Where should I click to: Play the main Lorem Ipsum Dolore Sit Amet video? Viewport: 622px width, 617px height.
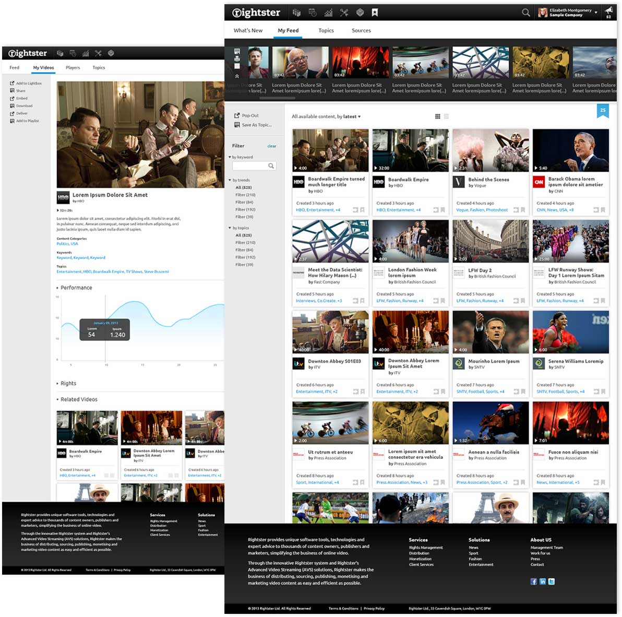click(x=140, y=135)
